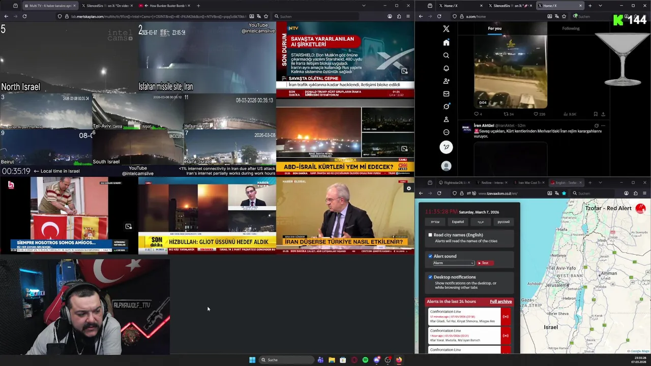Click the Windows Start button
This screenshot has height=366, width=651.
tap(252, 360)
